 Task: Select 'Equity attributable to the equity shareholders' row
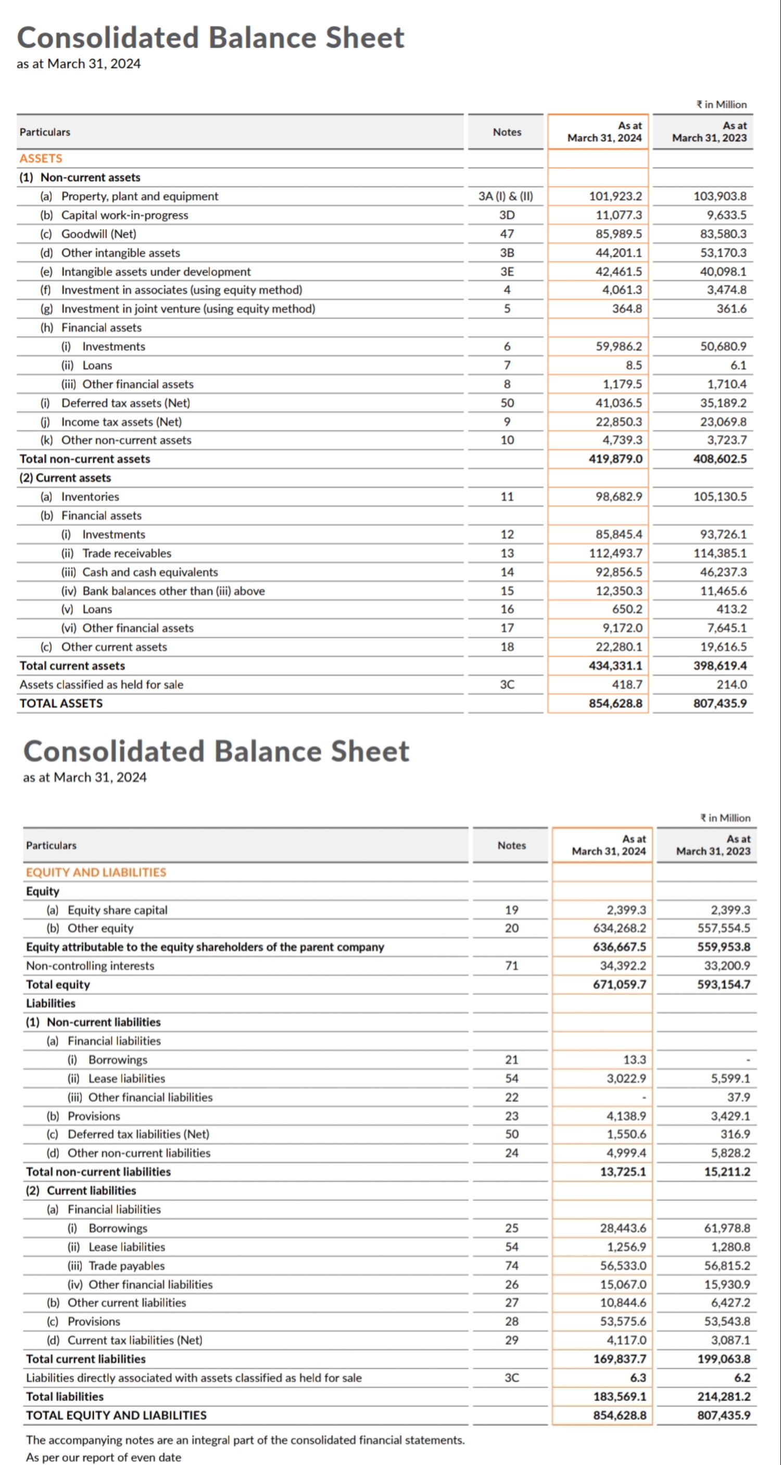(x=205, y=947)
